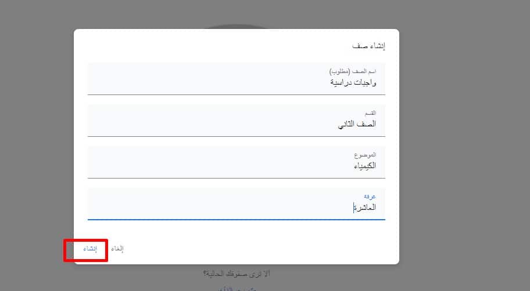Click the dimmed backdrop outside the dialog
Viewport: 530px width, 291px height.
click(465, 145)
